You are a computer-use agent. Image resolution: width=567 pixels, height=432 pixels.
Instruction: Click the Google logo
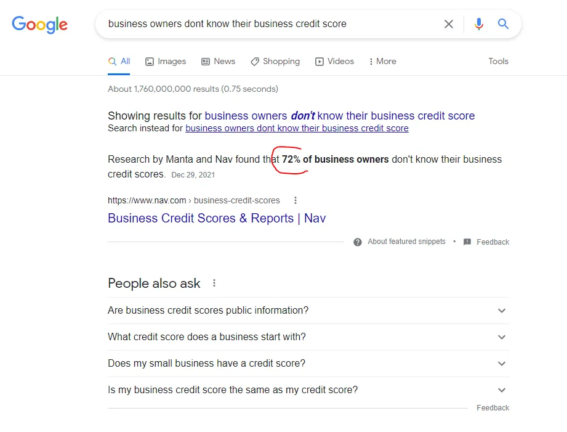click(39, 25)
